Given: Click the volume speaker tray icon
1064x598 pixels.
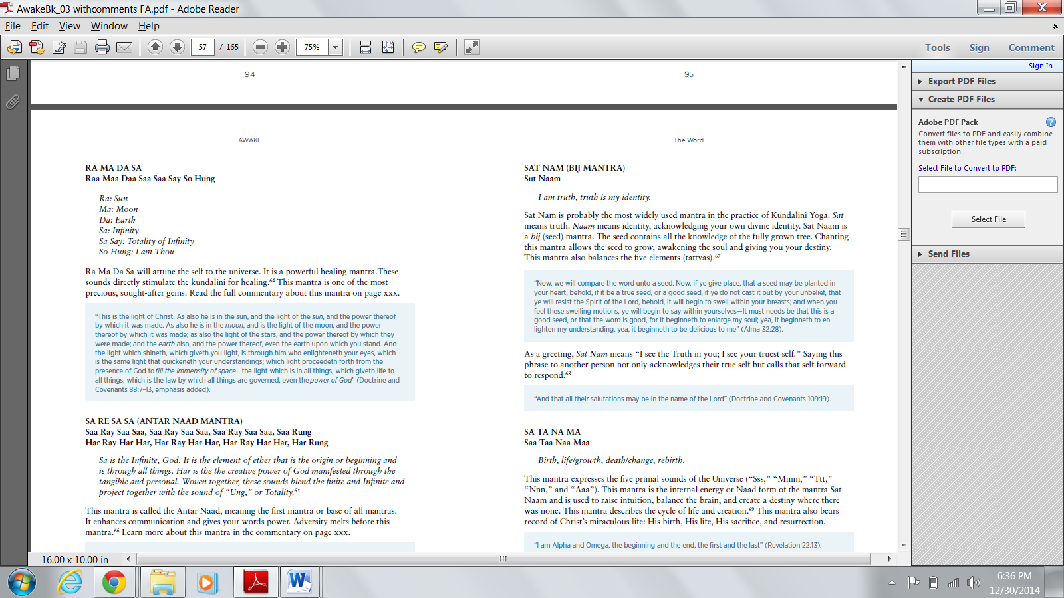Looking at the screenshot, I should [x=974, y=583].
